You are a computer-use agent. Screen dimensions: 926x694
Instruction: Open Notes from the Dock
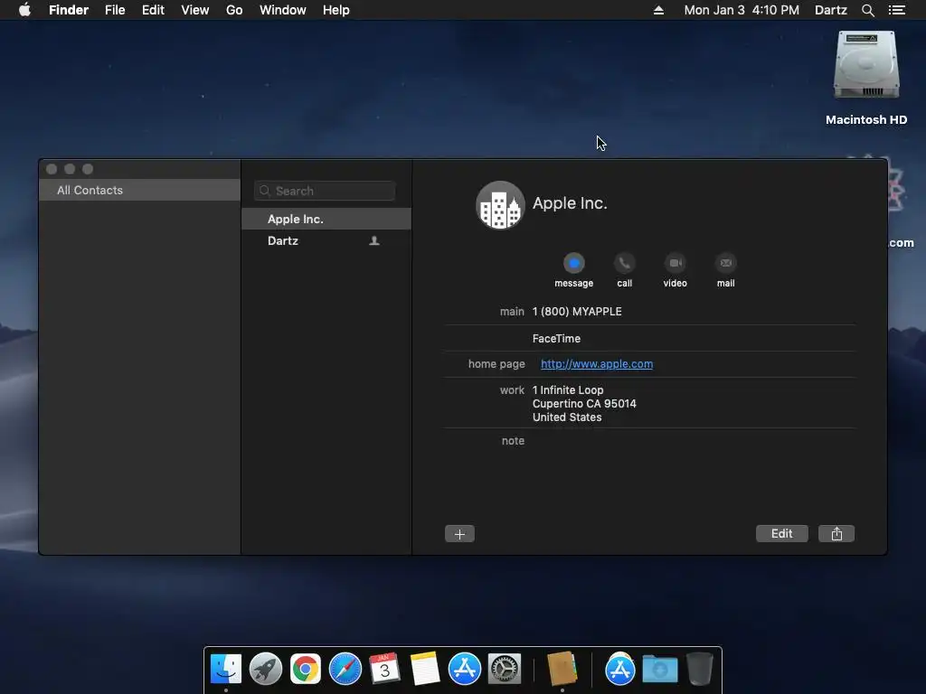(425, 670)
